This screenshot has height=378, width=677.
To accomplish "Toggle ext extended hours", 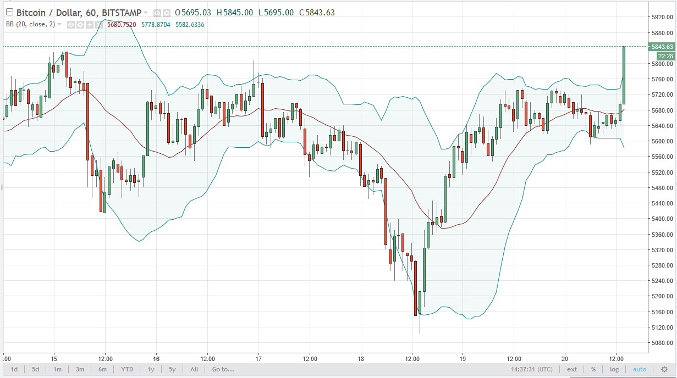I will [x=572, y=369].
